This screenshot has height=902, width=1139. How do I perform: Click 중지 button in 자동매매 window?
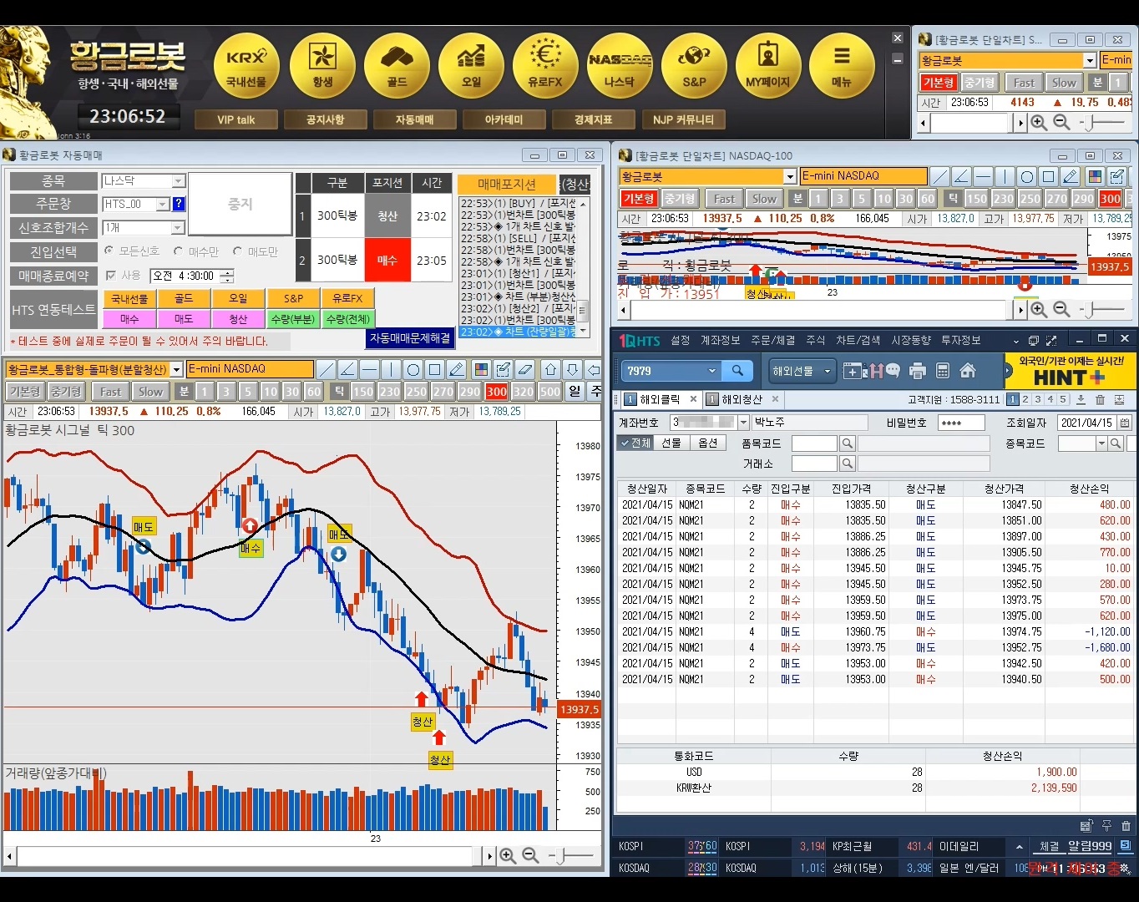pos(240,204)
